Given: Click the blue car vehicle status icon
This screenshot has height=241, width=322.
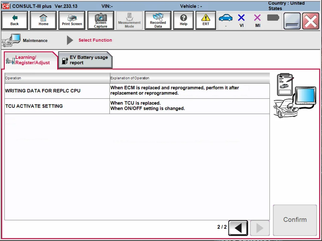Looking at the screenshot, I should pos(226,19).
